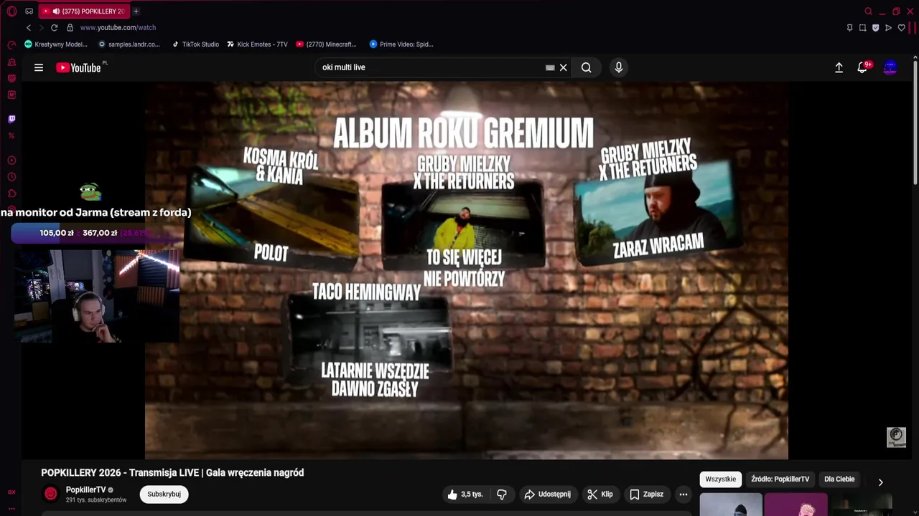
Task: Open the ad blocker shield icon
Action: [875, 27]
